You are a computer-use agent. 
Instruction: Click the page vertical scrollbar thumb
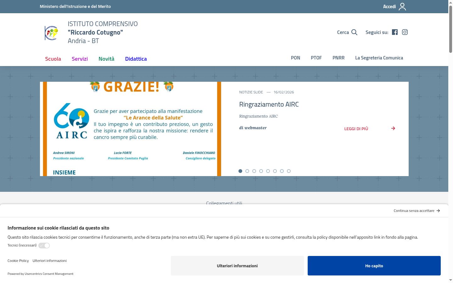(450, 29)
